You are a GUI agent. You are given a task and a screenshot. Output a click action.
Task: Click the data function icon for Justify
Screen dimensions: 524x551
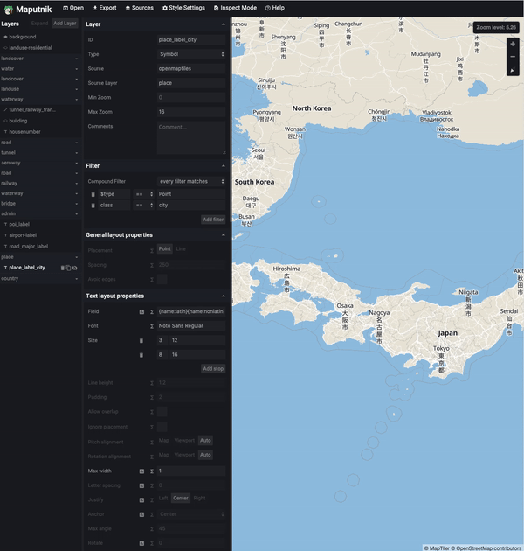pyautogui.click(x=141, y=500)
